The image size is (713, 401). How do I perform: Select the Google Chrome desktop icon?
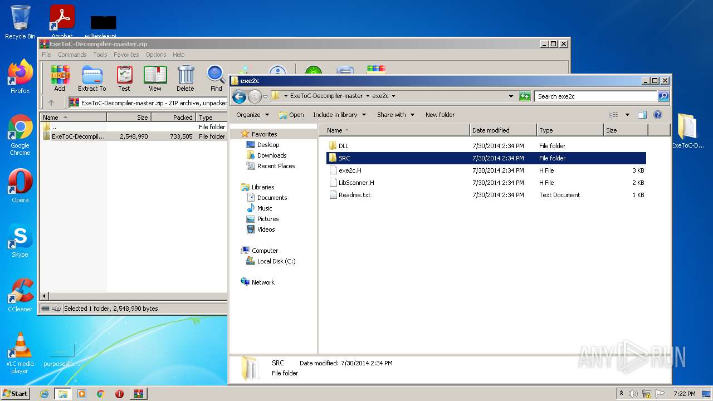[x=20, y=135]
